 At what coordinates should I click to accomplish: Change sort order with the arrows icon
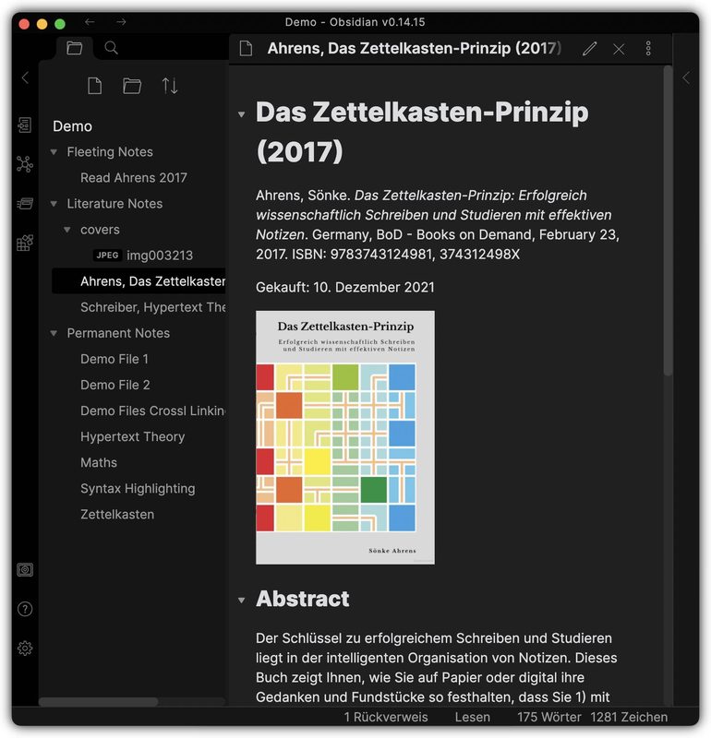tap(170, 86)
